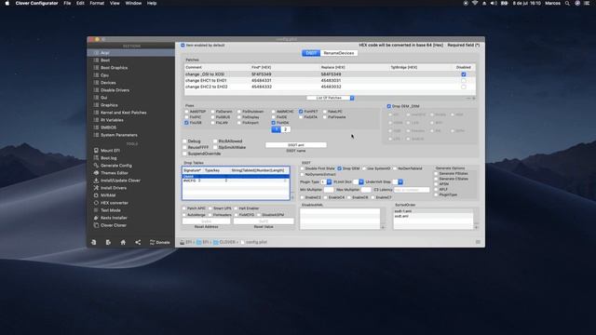Toggle Disabled checkbox for change _OSI to XOSI
The height and width of the screenshot is (335, 596).
tap(464, 74)
